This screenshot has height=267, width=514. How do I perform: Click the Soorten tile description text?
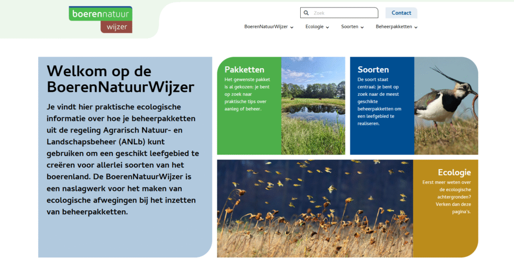click(x=379, y=101)
